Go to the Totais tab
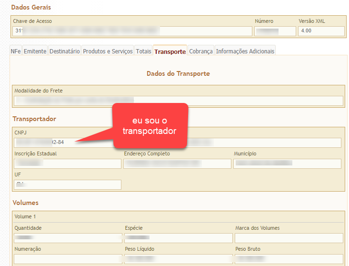The height and width of the screenshot is (266, 349). coord(143,51)
